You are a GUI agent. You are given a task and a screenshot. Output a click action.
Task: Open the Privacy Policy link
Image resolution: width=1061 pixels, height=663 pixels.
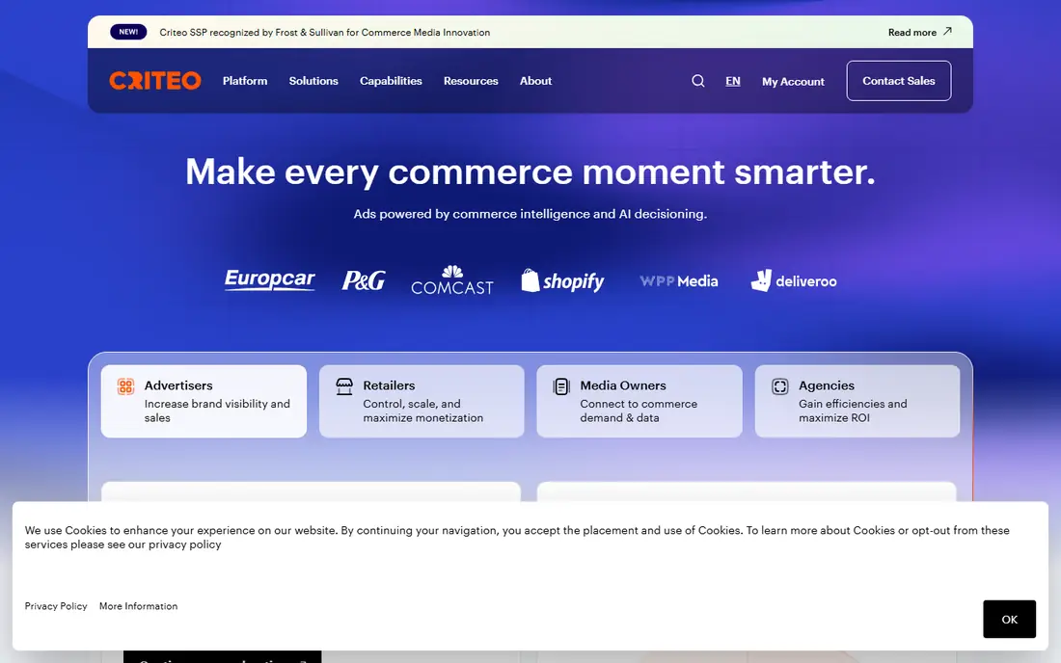pos(56,606)
